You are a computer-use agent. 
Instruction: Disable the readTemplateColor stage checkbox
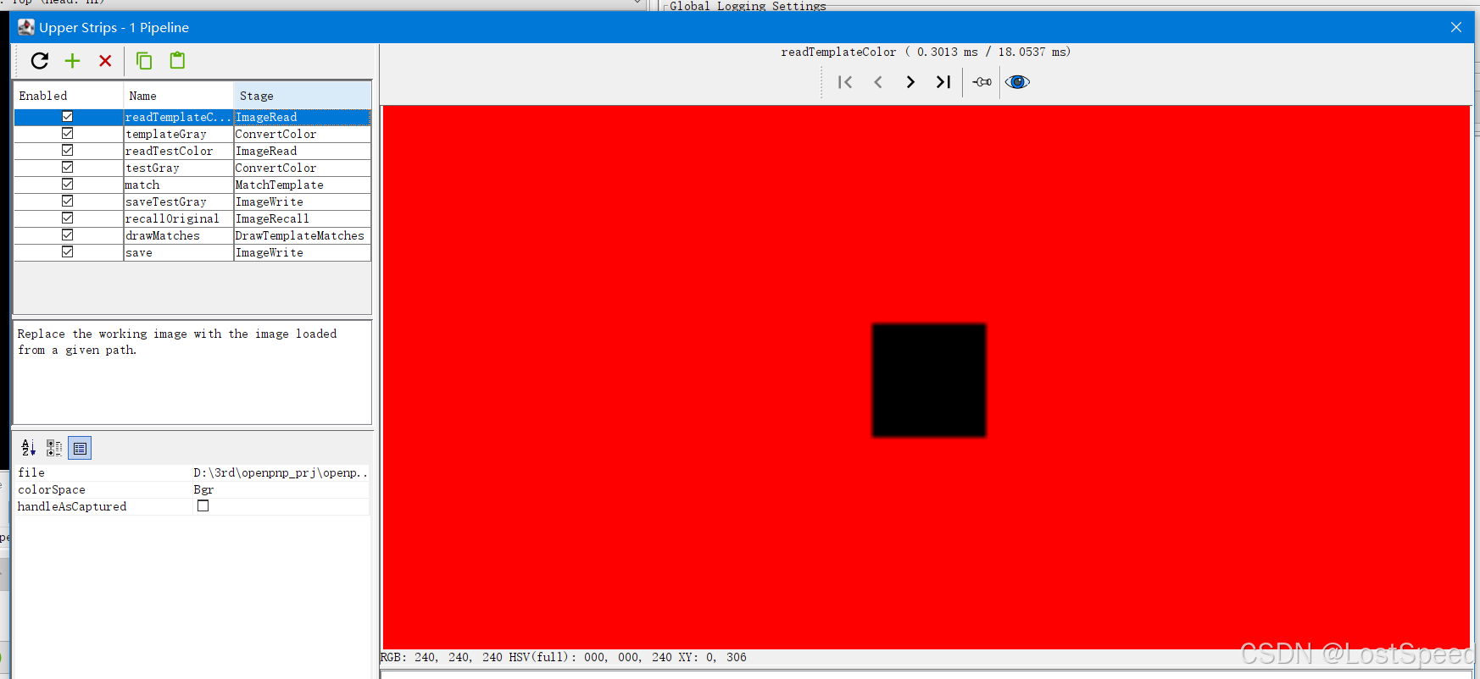67,117
